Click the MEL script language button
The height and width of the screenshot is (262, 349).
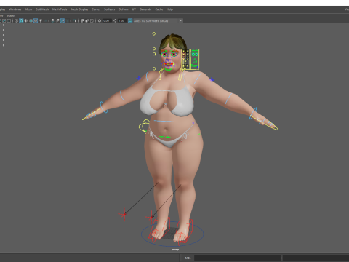(188, 258)
